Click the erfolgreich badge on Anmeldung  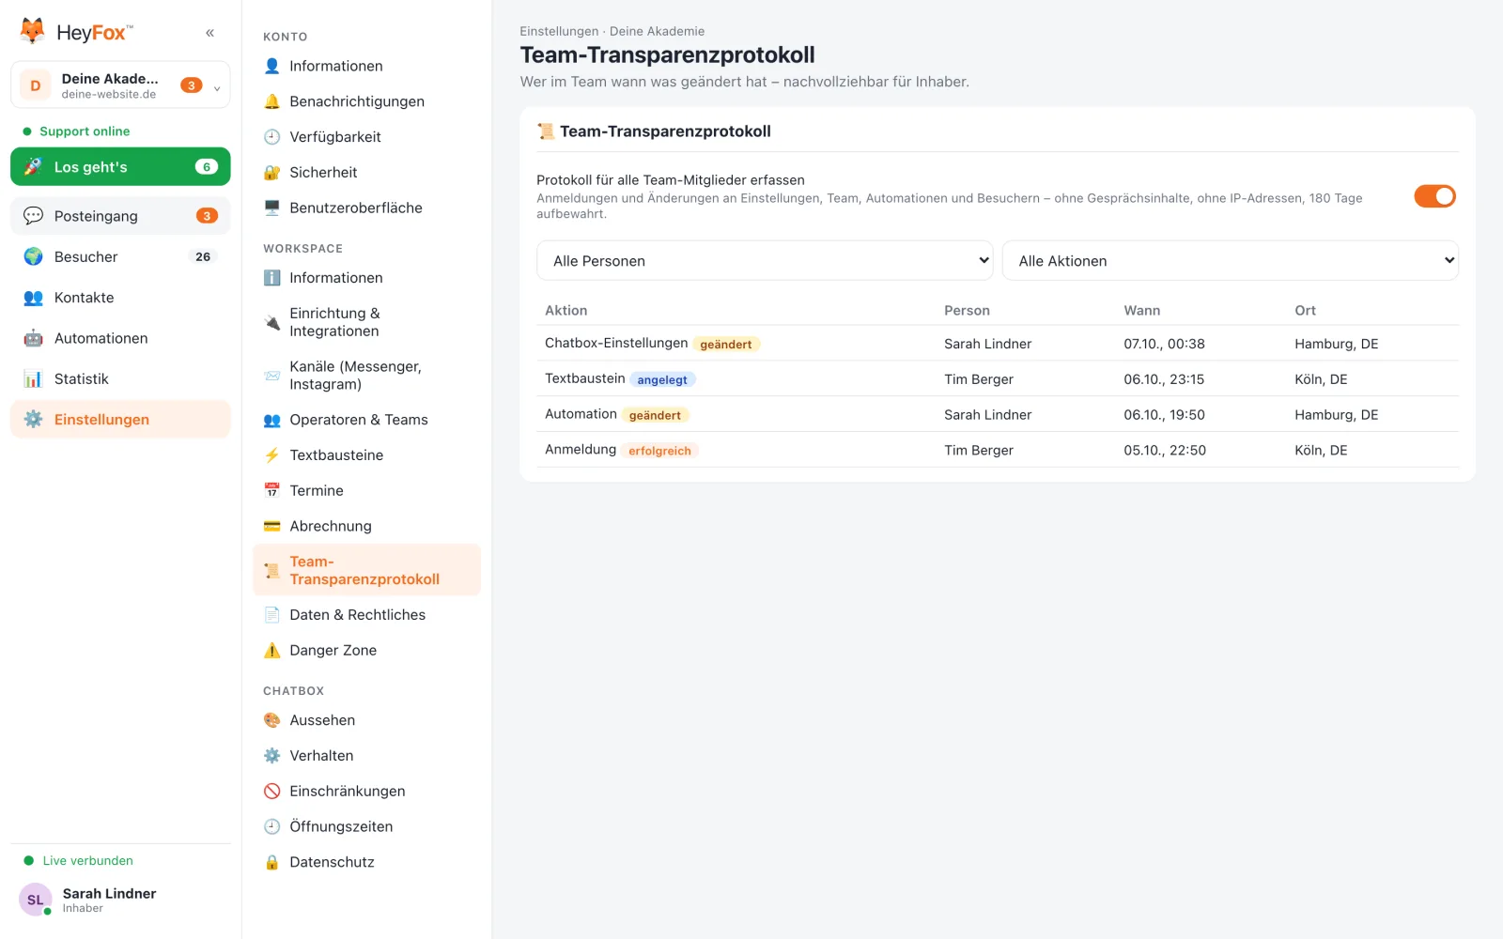[x=659, y=451]
